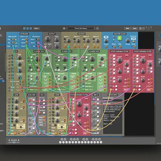Screen dimensions: 161x161
Task: Click the green Play button in Master Clock
Action: 120,38
